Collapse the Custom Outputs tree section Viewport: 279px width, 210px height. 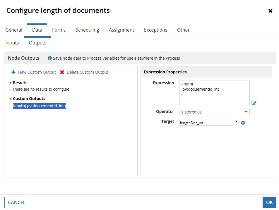tap(11, 99)
